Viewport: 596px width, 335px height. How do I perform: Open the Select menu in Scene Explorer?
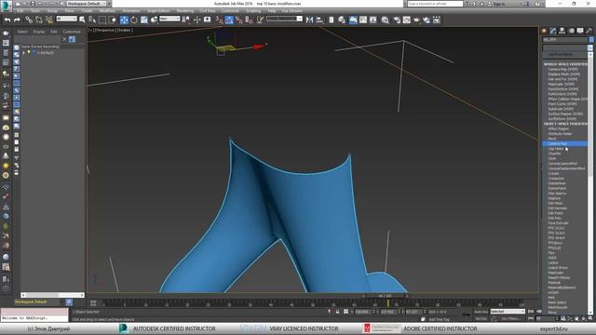[22, 32]
